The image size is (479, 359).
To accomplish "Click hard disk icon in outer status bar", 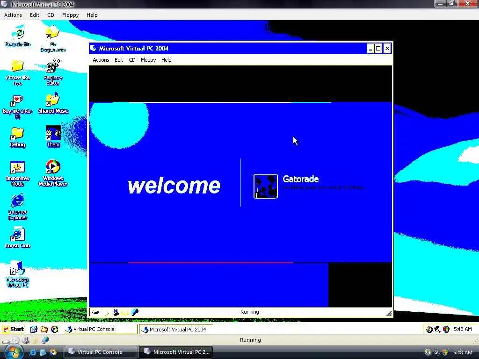I will (x=6, y=341).
